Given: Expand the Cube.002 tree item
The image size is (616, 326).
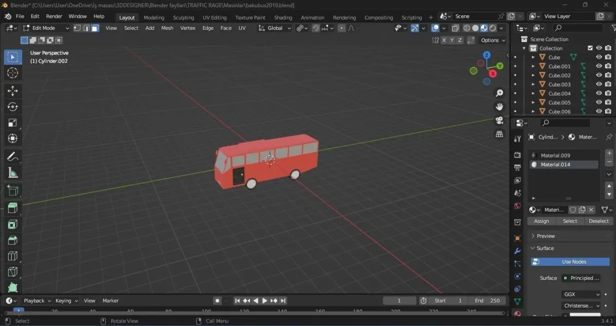Looking at the screenshot, I should pos(533,75).
